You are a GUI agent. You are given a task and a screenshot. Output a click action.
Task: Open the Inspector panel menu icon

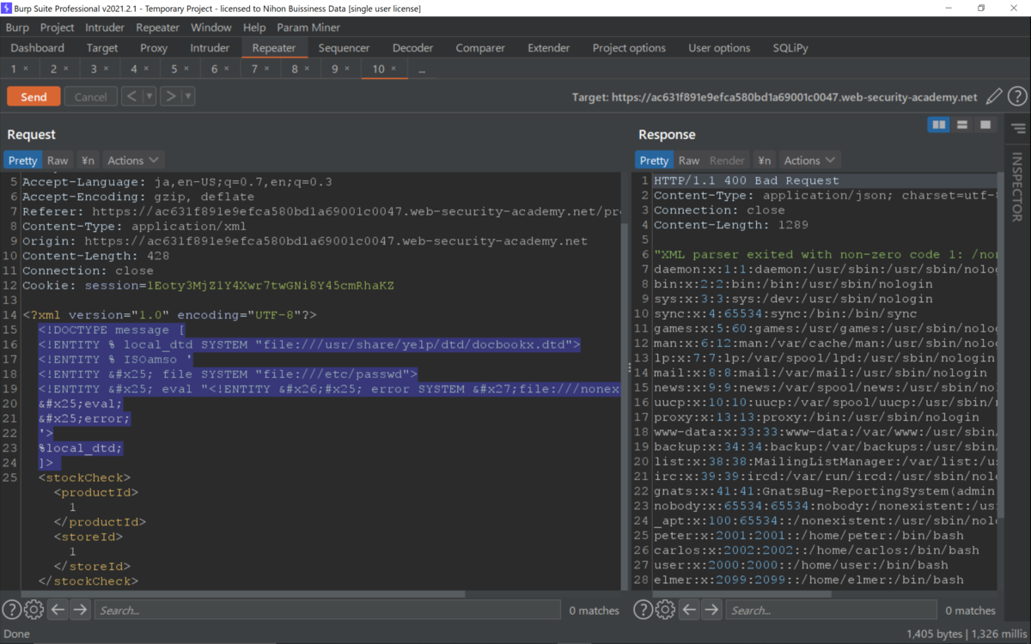pyautogui.click(x=1018, y=129)
